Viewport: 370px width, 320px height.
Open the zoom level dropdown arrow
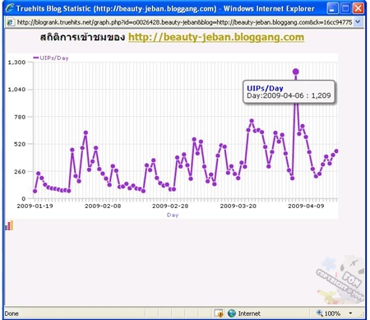click(x=350, y=313)
